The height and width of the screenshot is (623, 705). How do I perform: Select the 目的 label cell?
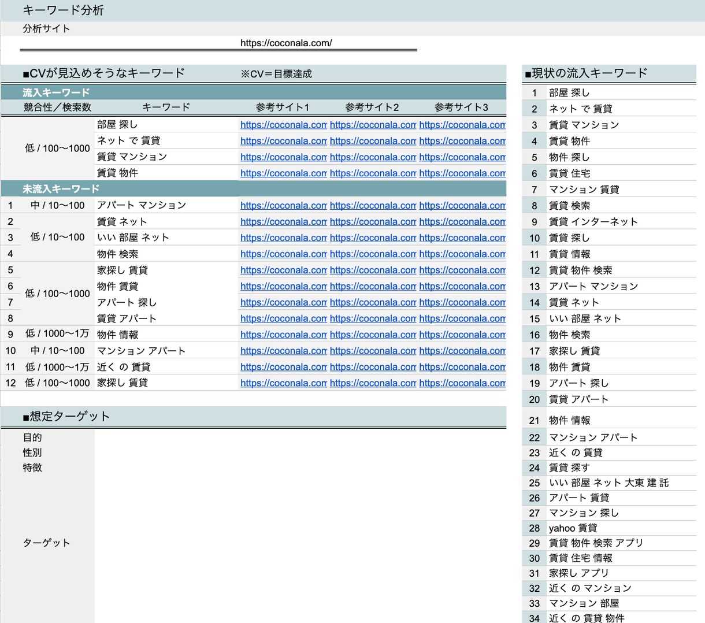(x=32, y=437)
